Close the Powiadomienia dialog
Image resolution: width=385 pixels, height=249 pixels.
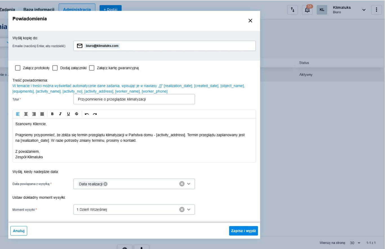(250, 21)
